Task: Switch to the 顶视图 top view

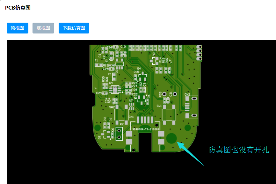Action: click(18, 28)
